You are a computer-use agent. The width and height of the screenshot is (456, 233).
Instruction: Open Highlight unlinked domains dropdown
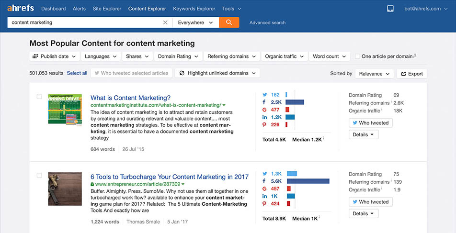tap(217, 73)
